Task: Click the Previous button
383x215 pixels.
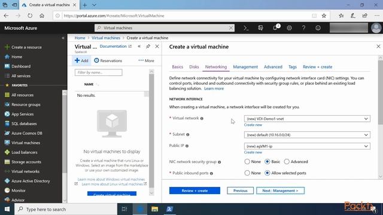Action: (x=240, y=191)
